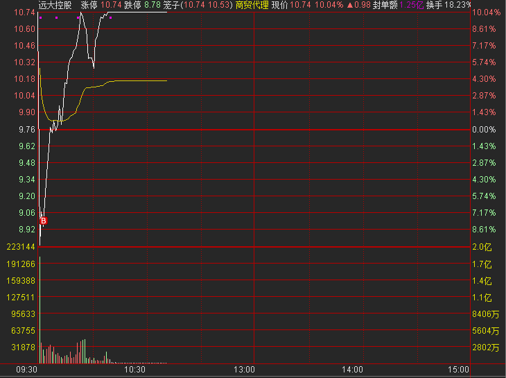Viewport: 506px width, 378px height.
Task: Select the 笼子(10.74 10.53) price cage text
Action: (x=198, y=5)
